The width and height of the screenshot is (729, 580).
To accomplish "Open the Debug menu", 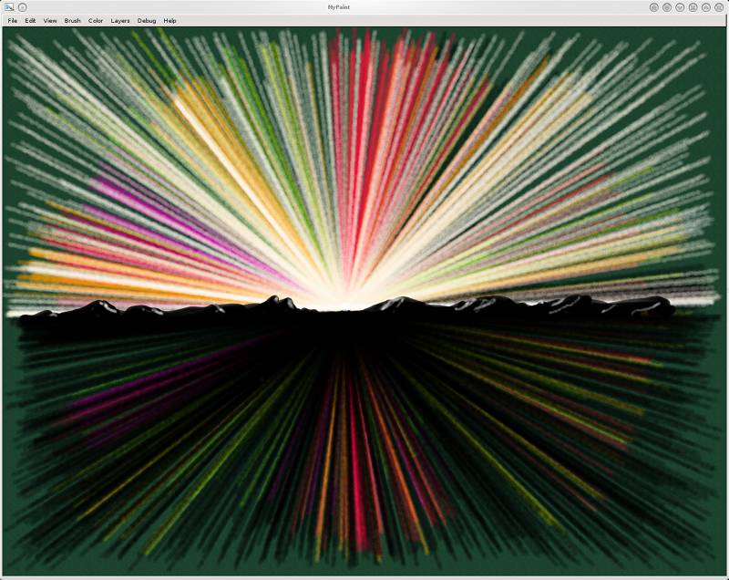I will tap(147, 20).
